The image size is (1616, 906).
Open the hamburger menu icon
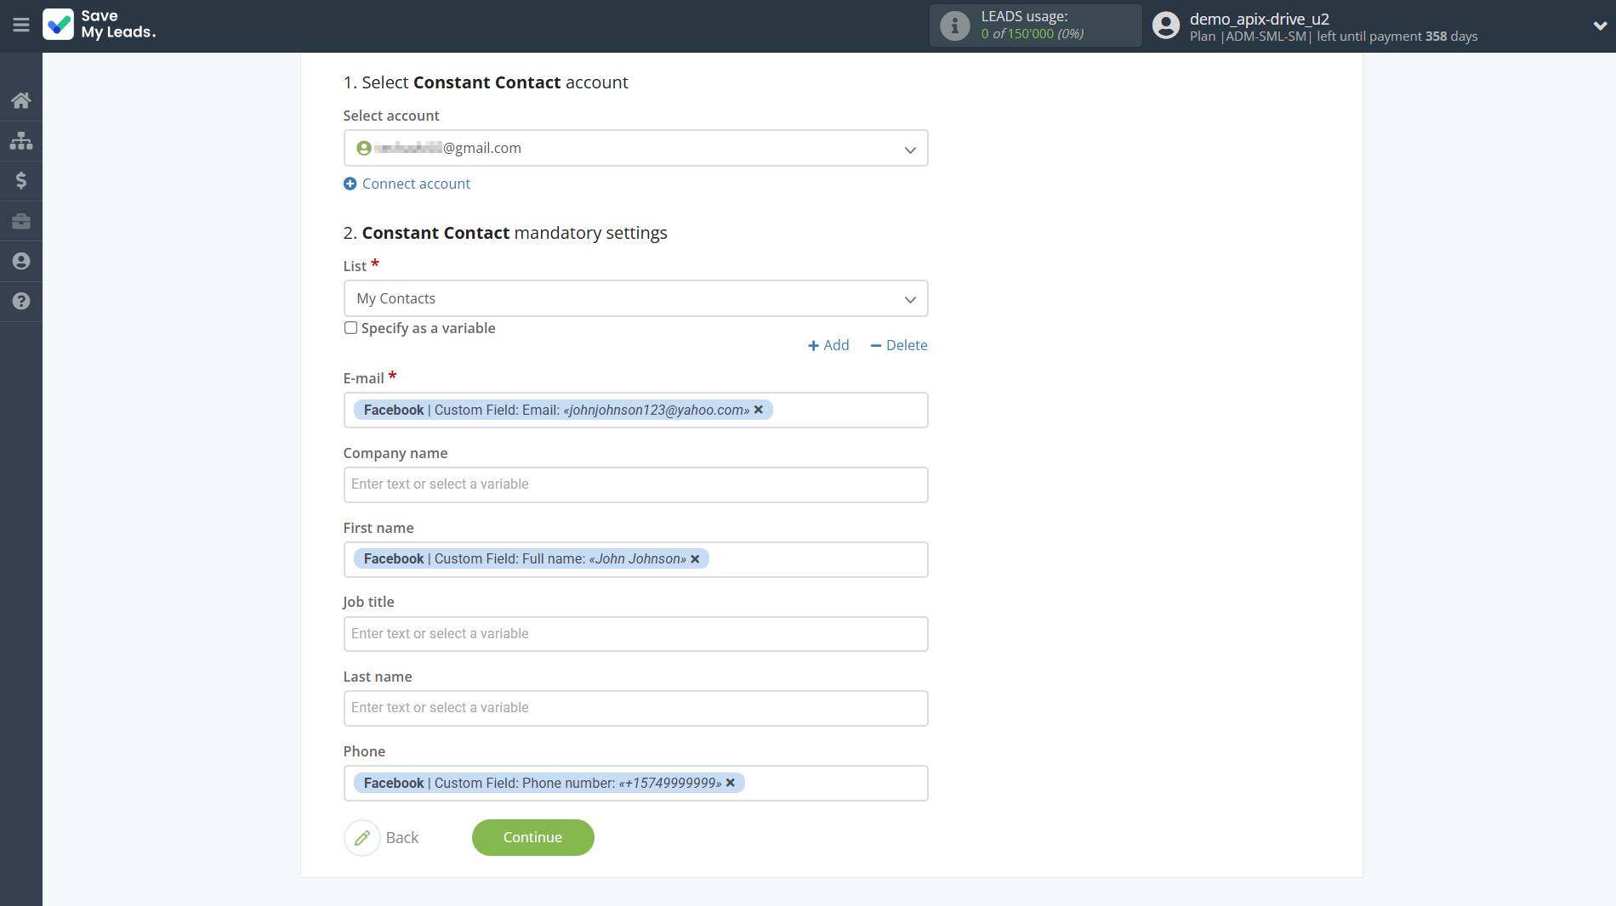point(21,25)
